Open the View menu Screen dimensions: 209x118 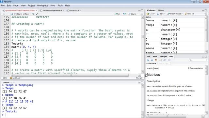23,6
